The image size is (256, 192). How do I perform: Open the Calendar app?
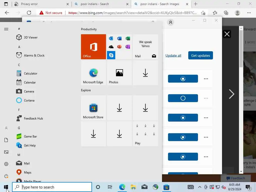coord(26,82)
